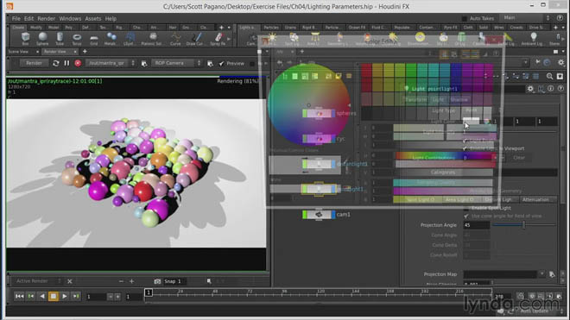The image size is (570, 320).
Task: Select the Sphere shelf tool
Action: coord(42,39)
